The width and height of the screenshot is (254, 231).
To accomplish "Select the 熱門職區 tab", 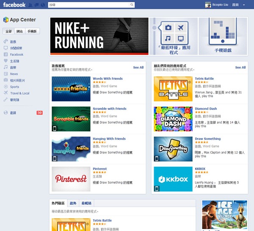I will click(58, 203).
